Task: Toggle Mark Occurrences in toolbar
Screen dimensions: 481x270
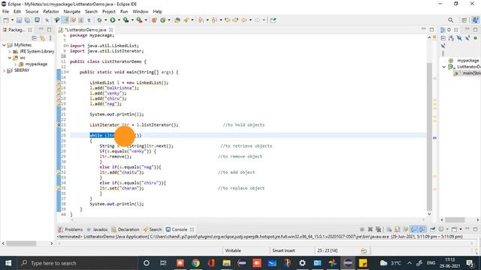Action: point(65,20)
